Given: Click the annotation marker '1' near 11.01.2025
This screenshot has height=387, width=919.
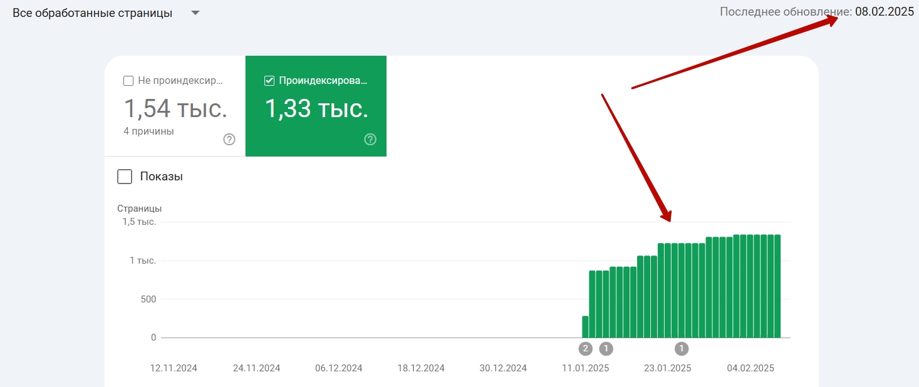Looking at the screenshot, I should click(606, 348).
